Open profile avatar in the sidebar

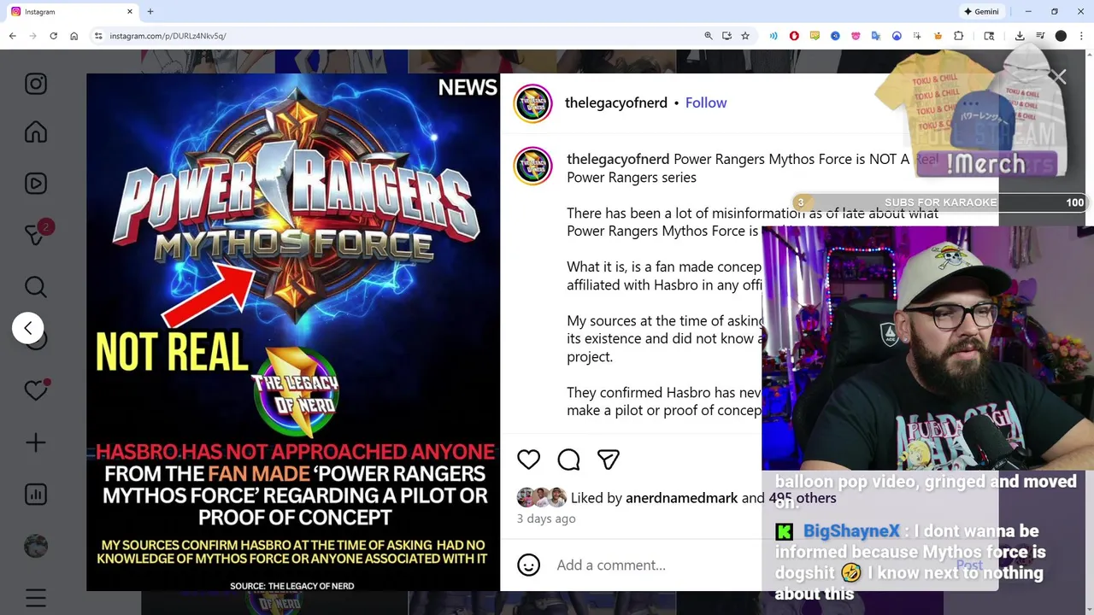(x=36, y=546)
